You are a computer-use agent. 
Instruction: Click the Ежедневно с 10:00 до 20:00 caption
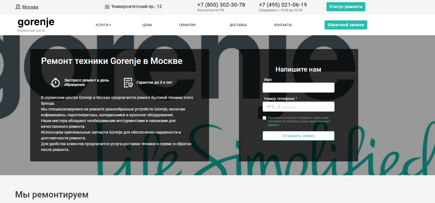[281, 10]
